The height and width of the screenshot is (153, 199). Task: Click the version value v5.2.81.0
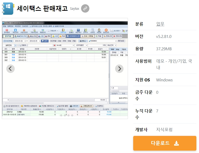click(164, 36)
